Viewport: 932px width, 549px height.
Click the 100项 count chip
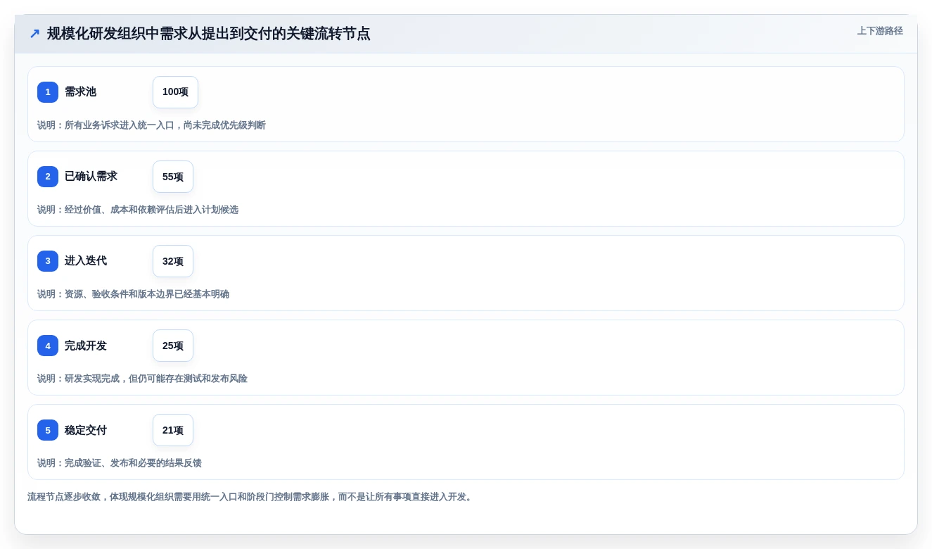coord(175,92)
